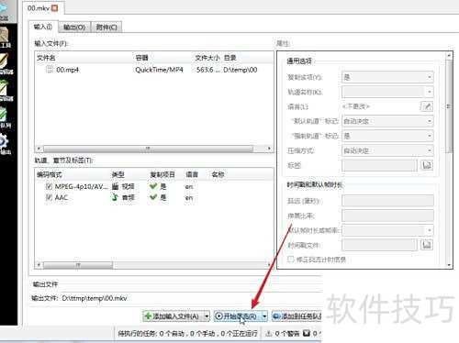
Task: Click 复制项目 column header
Action: pos(162,174)
